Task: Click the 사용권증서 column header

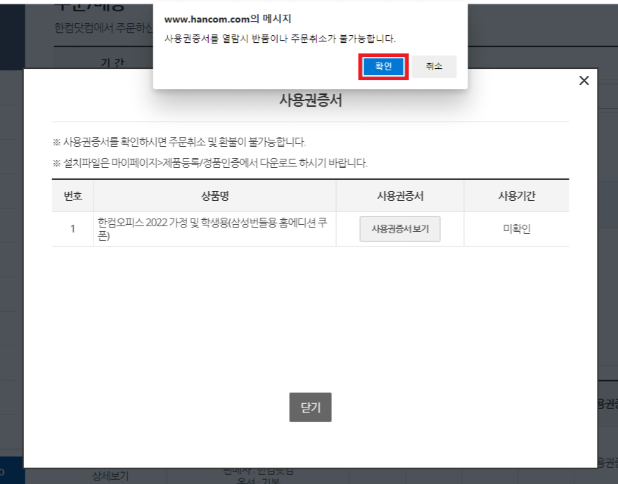Action: 400,196
